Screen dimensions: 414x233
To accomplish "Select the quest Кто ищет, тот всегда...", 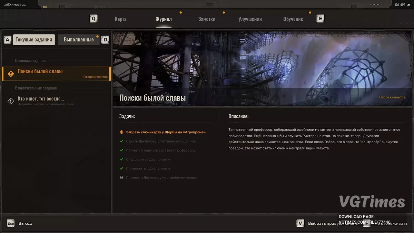I will pyautogui.click(x=41, y=99).
